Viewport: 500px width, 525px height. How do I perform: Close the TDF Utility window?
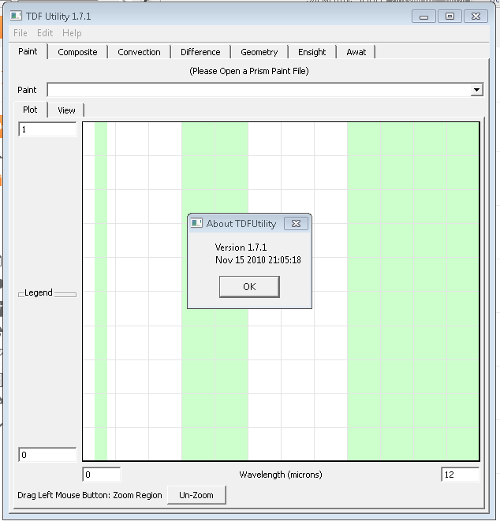476,17
